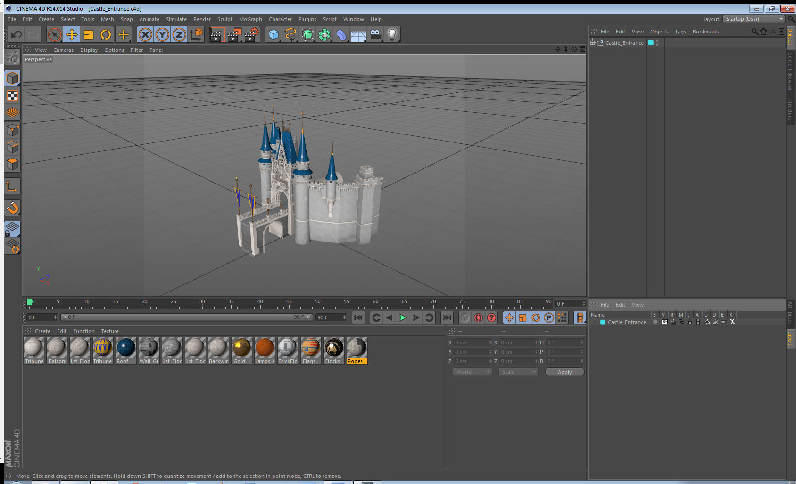
Task: Click the Spline pen tool icon
Action: [x=290, y=34]
